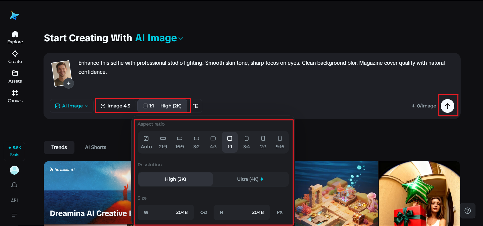This screenshot has height=226, width=483.
Task: Click the plus icon on selfie thumbnail
Action: [69, 83]
